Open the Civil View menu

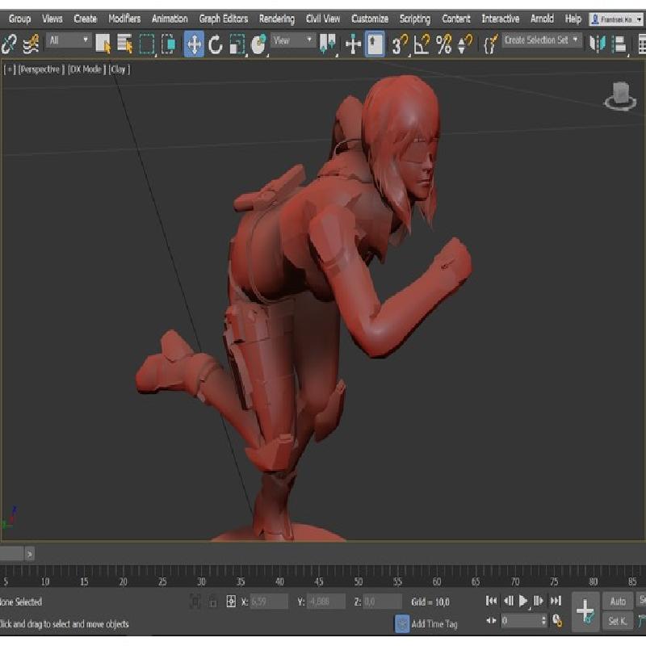pyautogui.click(x=323, y=19)
